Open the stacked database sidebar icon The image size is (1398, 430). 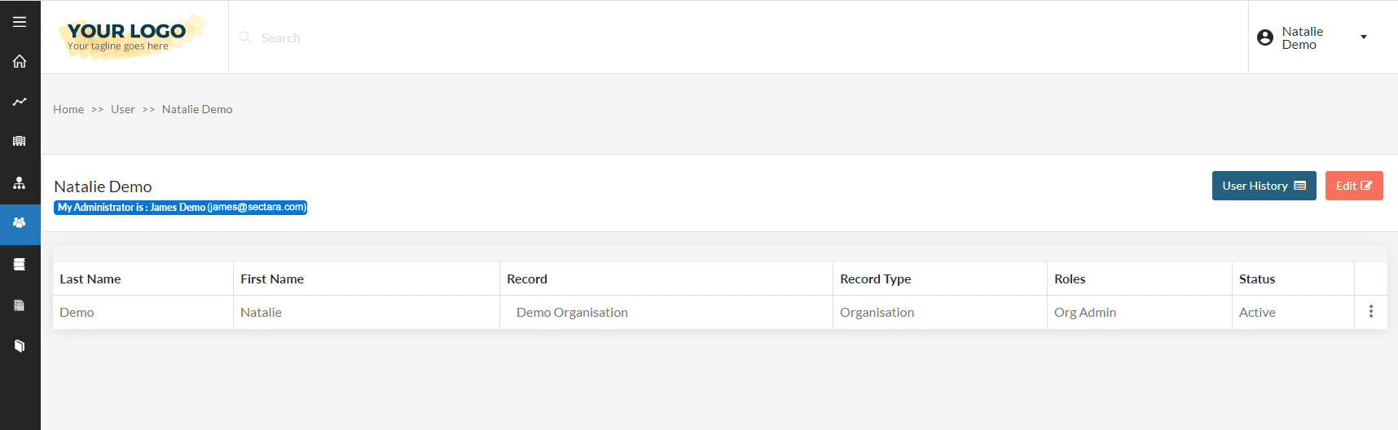point(20,264)
